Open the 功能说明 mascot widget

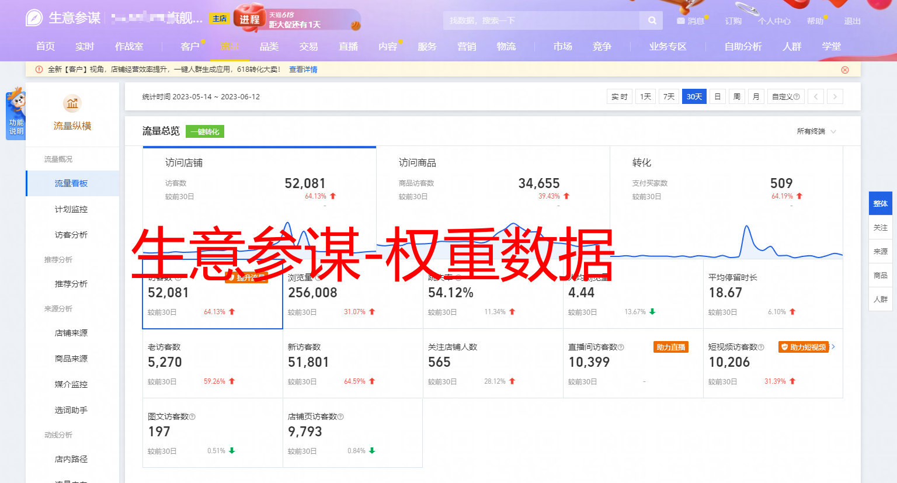coord(16,114)
